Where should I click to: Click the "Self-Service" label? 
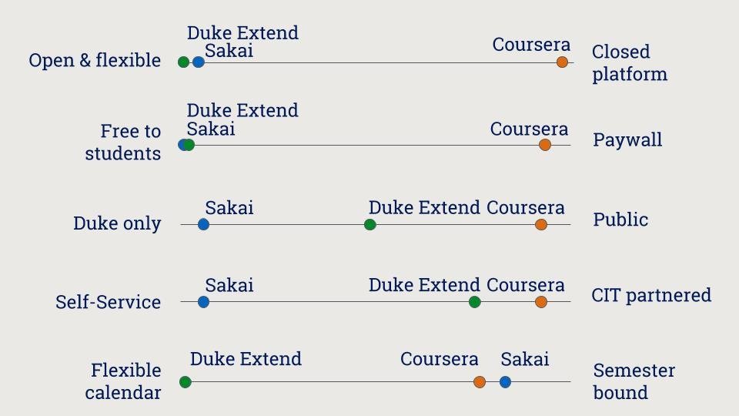(108, 302)
